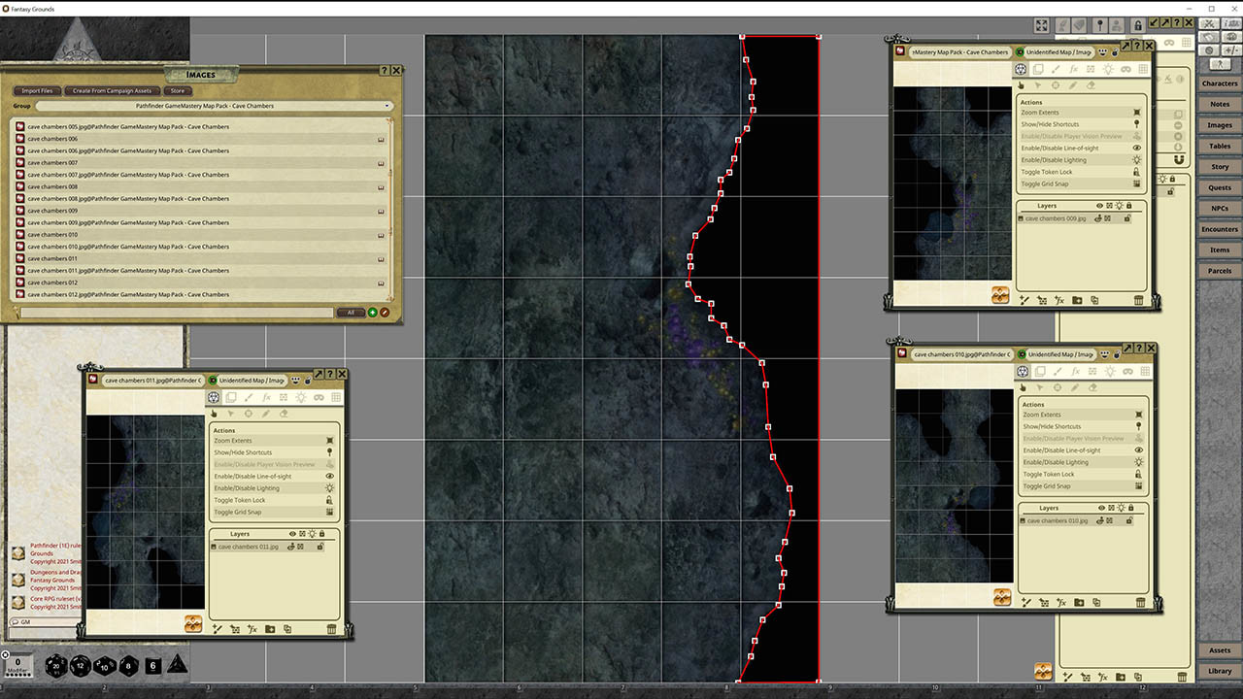Roll the d20 die in the dice tray

pos(56,666)
